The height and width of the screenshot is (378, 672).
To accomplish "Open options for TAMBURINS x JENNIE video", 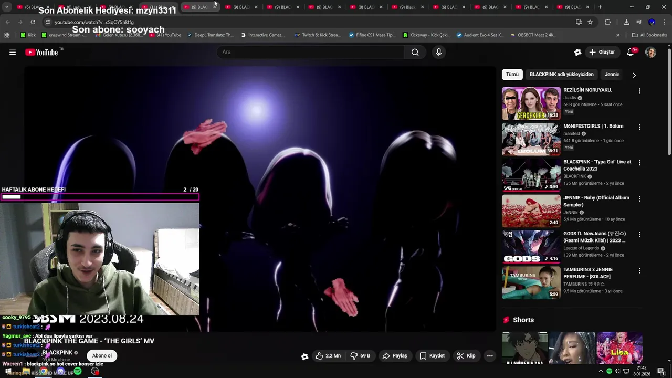I will 639,271.
